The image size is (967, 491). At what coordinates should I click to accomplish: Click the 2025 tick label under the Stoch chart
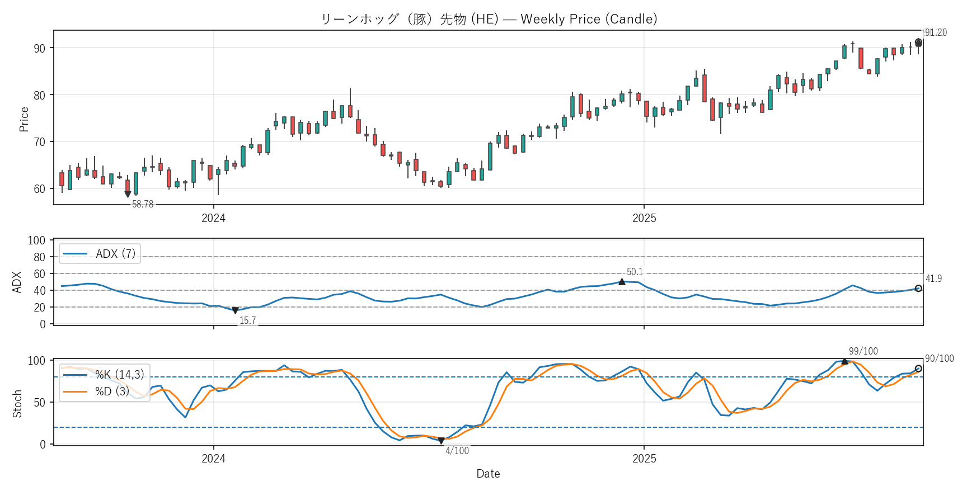[644, 459]
